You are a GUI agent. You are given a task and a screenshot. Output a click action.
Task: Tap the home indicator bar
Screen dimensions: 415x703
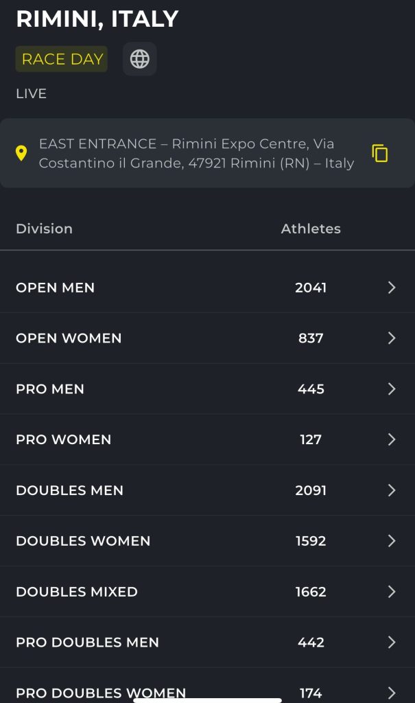click(x=207, y=700)
